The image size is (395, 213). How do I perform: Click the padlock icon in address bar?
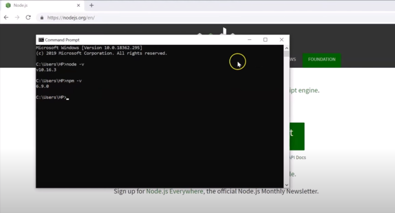(x=42, y=17)
